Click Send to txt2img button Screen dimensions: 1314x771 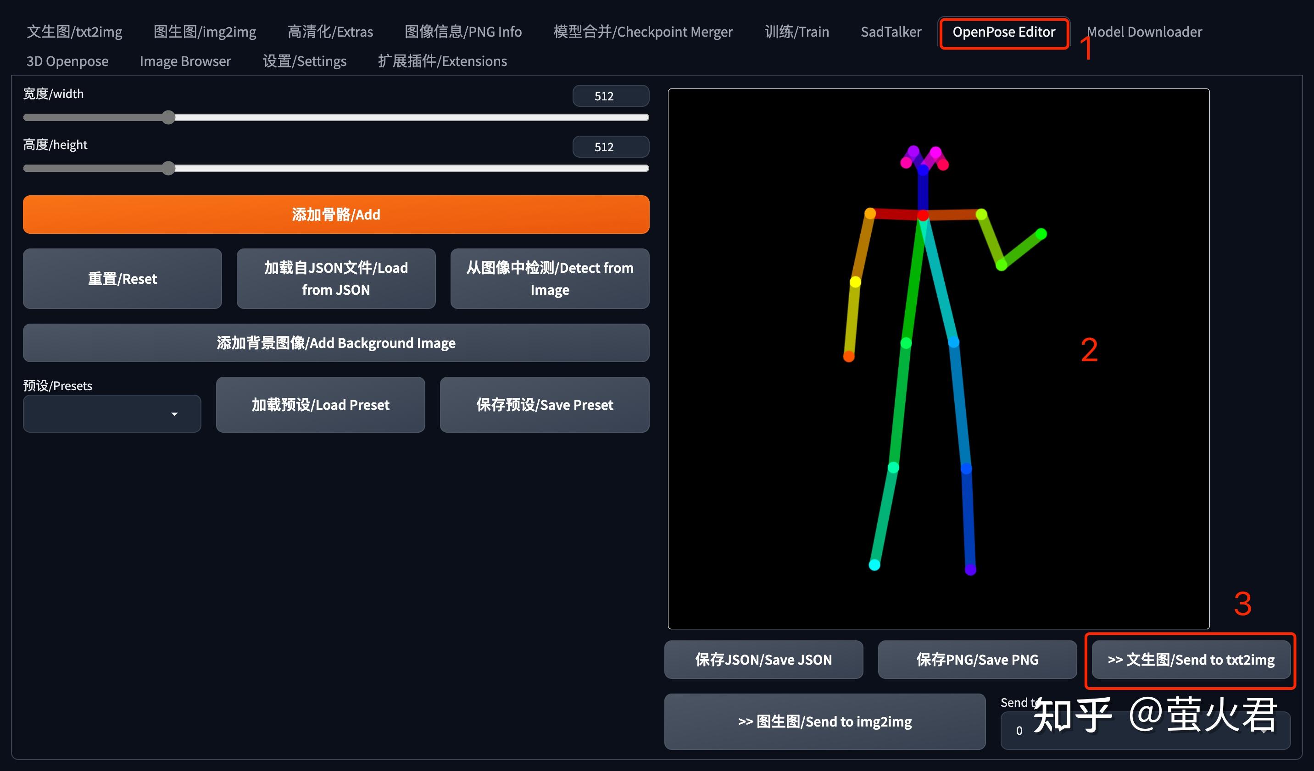pyautogui.click(x=1191, y=659)
